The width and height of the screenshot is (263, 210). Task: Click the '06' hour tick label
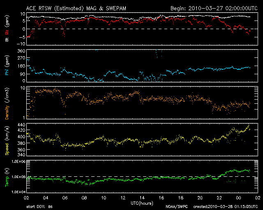tap(65, 198)
